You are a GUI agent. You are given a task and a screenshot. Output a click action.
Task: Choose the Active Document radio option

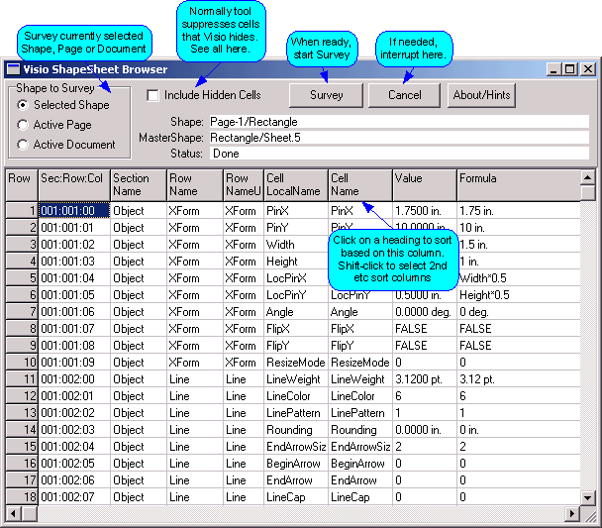[23, 145]
